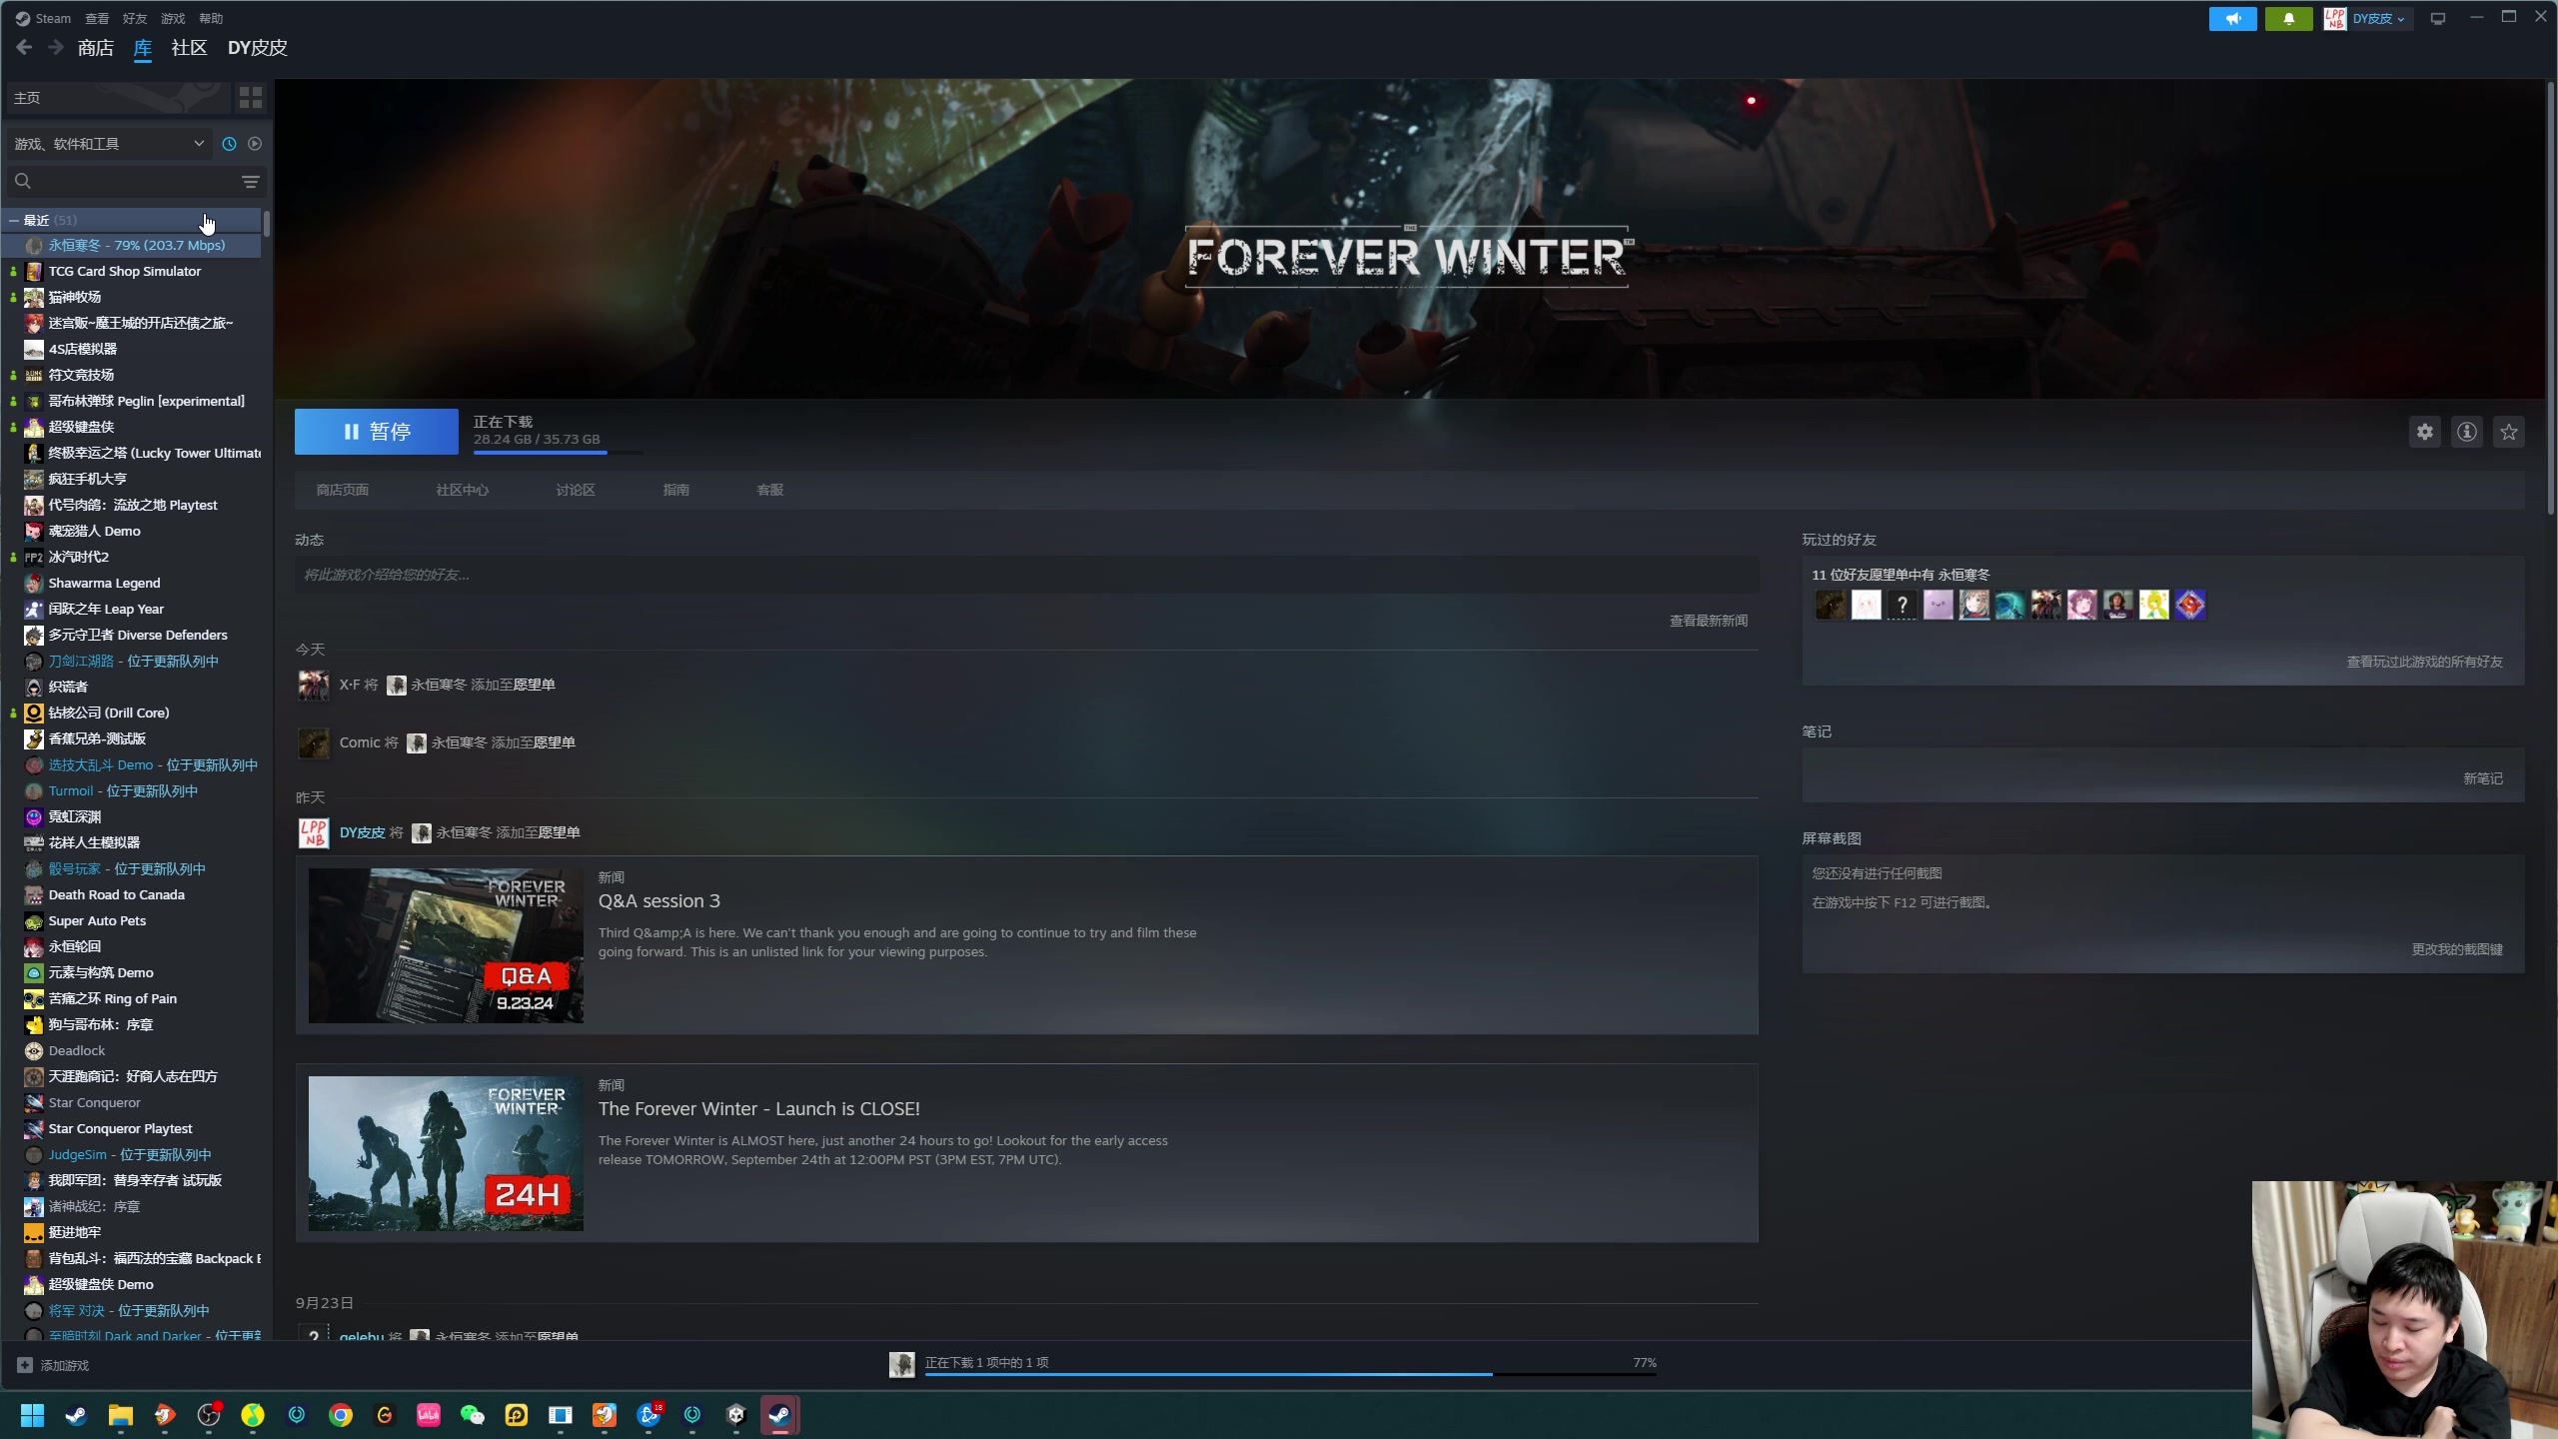This screenshot has height=1439, width=2558.
Task: Open bilibili app from taskbar
Action: pyautogui.click(x=429, y=1415)
